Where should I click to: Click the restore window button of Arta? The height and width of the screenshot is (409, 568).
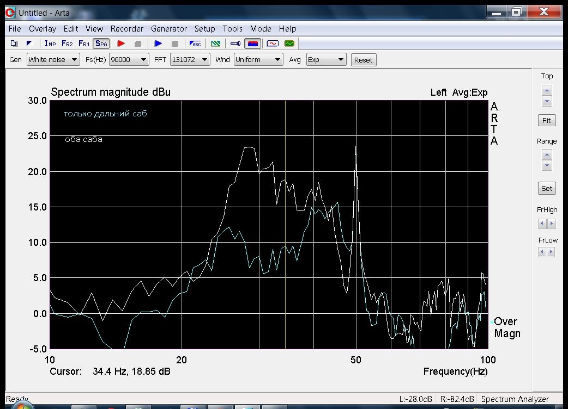[x=516, y=12]
